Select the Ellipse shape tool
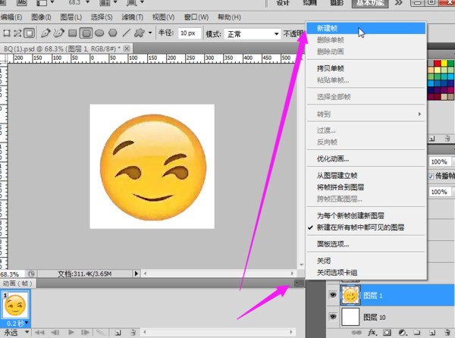 [x=99, y=33]
